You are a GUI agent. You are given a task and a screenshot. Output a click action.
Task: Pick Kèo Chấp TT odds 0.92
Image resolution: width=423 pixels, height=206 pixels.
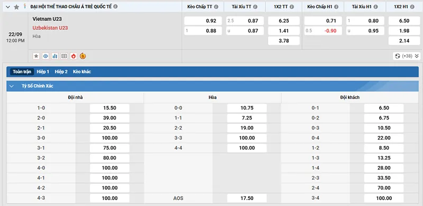point(203,21)
